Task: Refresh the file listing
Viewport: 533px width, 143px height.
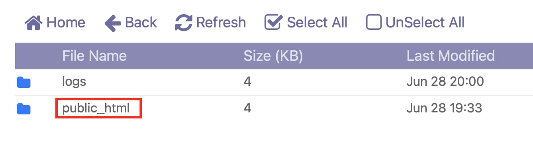Action: 211,23
